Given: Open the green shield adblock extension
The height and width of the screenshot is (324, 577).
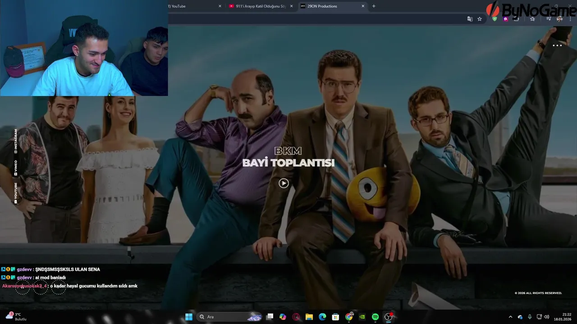Looking at the screenshot, I should 495,19.
